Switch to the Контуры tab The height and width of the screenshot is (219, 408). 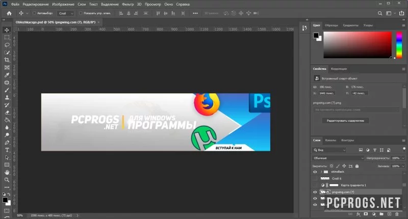pyautogui.click(x=348, y=140)
